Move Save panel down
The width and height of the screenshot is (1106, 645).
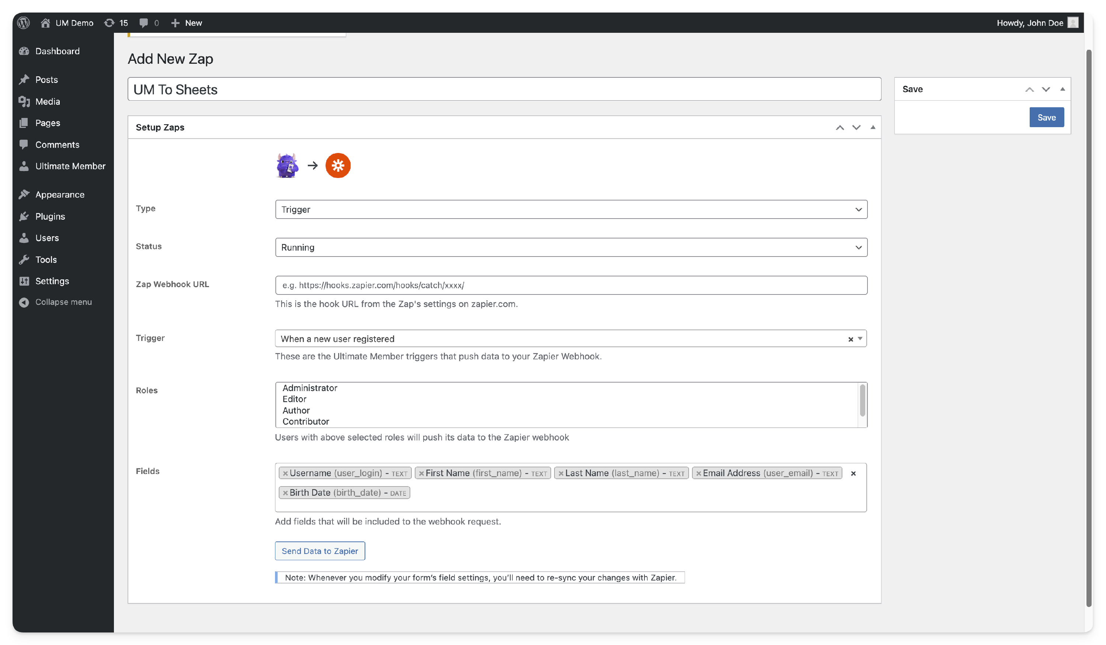tap(1046, 89)
